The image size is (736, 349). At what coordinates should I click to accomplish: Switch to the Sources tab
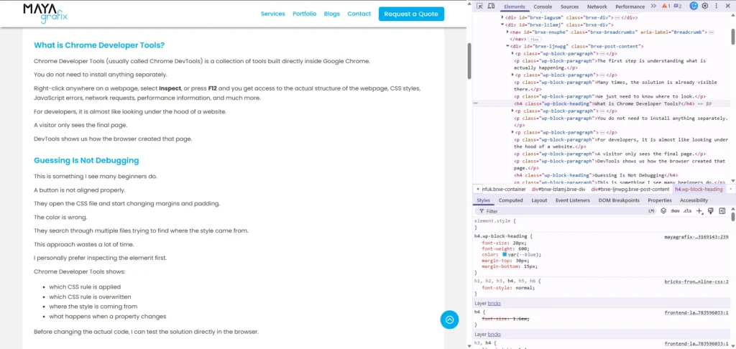[569, 6]
